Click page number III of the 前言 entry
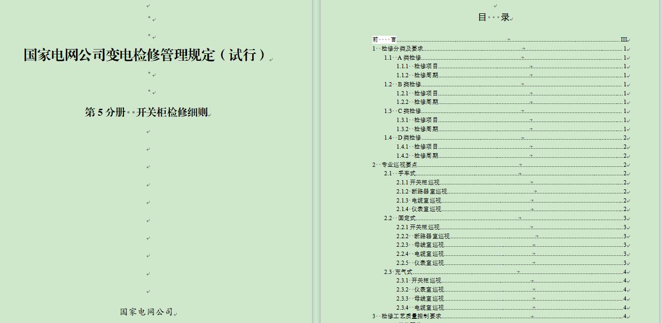Image resolution: width=662 pixels, height=323 pixels. 624,39
